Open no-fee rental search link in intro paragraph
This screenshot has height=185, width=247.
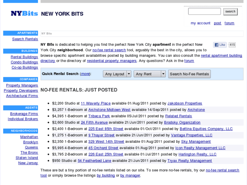pos(109,50)
